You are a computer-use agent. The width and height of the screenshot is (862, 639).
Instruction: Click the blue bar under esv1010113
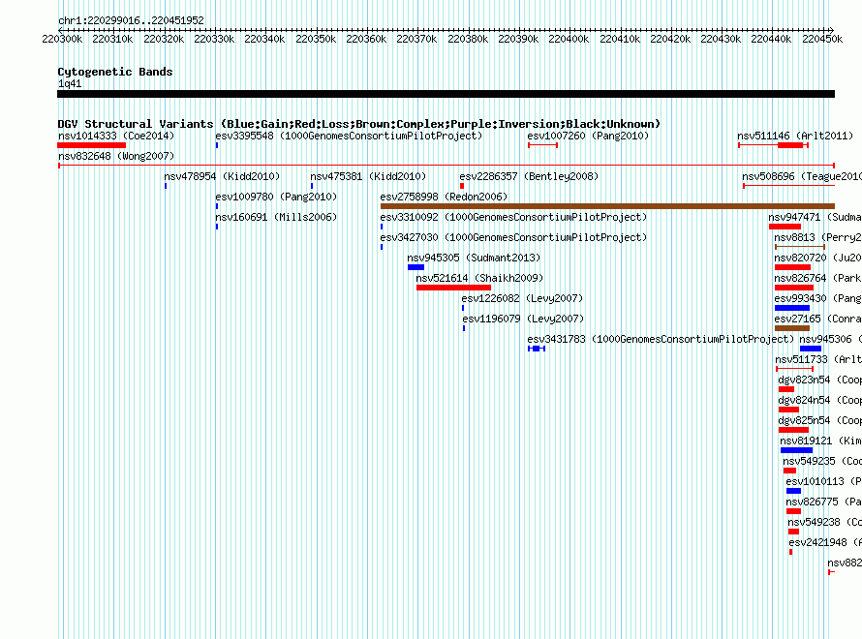click(x=794, y=491)
